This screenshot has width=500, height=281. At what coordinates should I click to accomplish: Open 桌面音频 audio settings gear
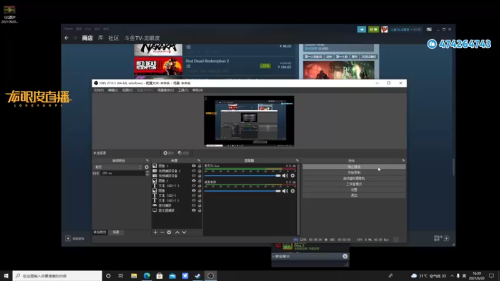[x=292, y=191]
